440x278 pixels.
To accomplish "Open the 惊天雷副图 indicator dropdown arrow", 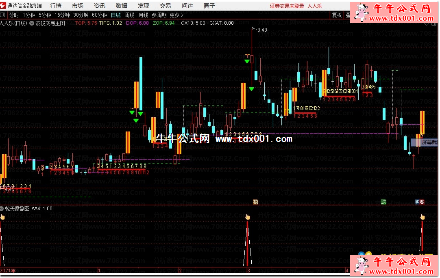I will [2, 209].
